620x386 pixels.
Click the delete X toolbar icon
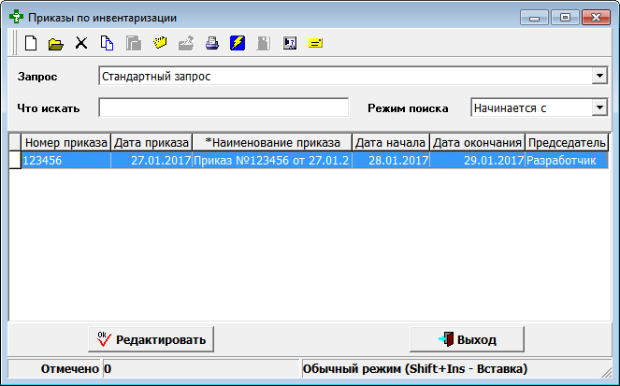pyautogui.click(x=81, y=43)
